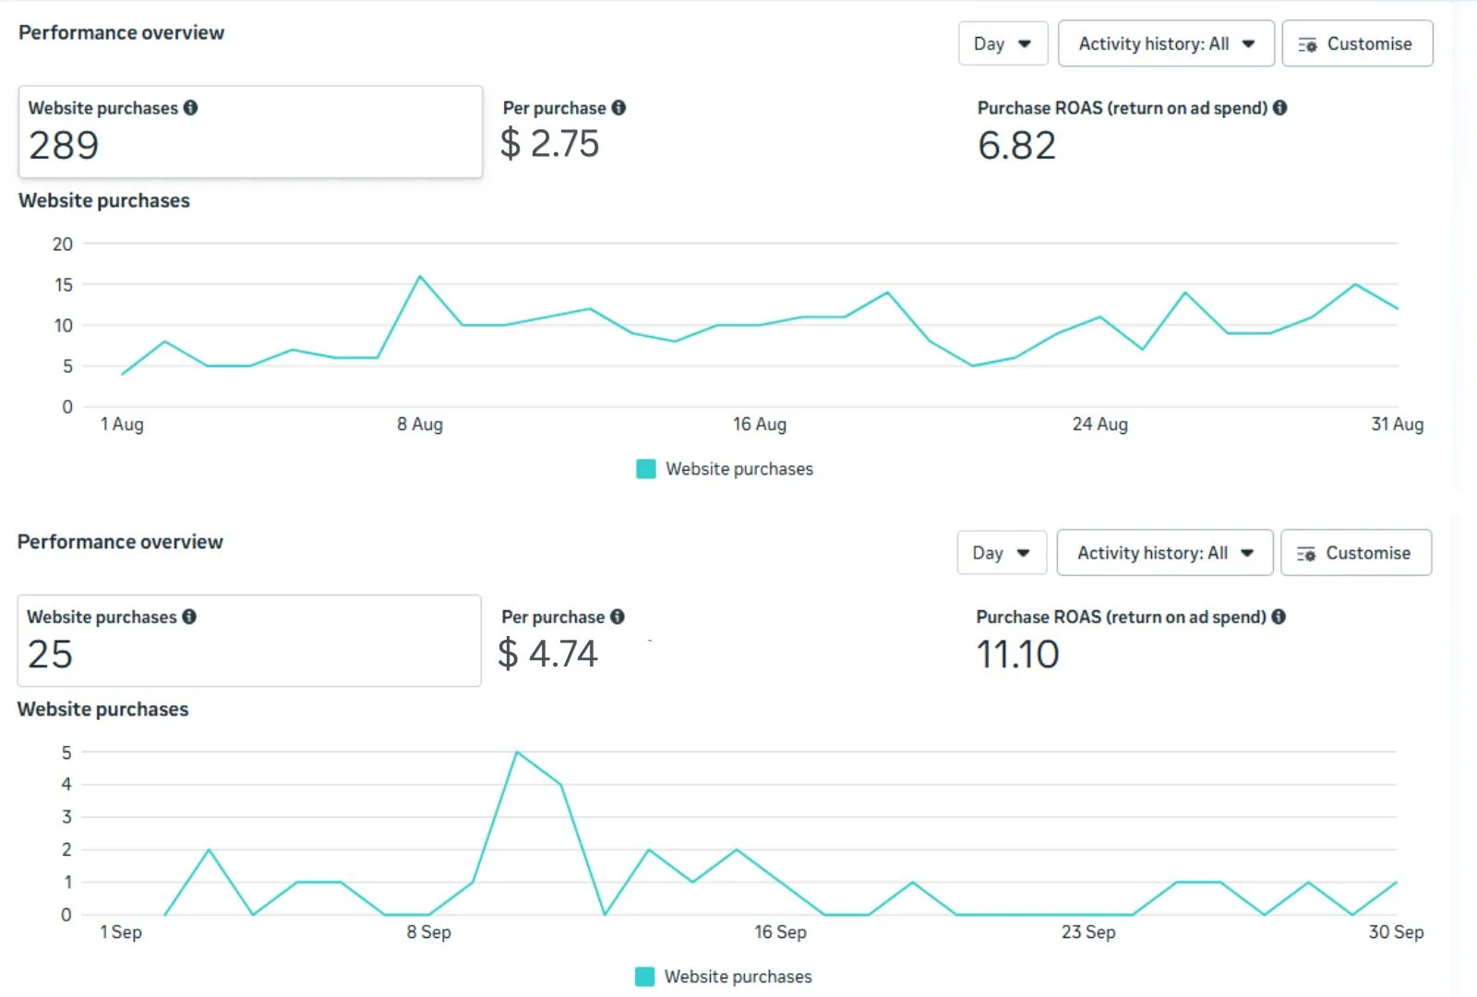1477x997 pixels.
Task: Open the bottom Day granularity dropdown
Action: [1003, 553]
